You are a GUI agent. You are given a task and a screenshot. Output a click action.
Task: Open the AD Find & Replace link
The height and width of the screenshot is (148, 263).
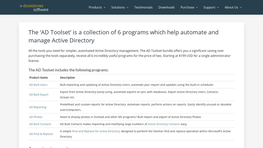[41, 134]
